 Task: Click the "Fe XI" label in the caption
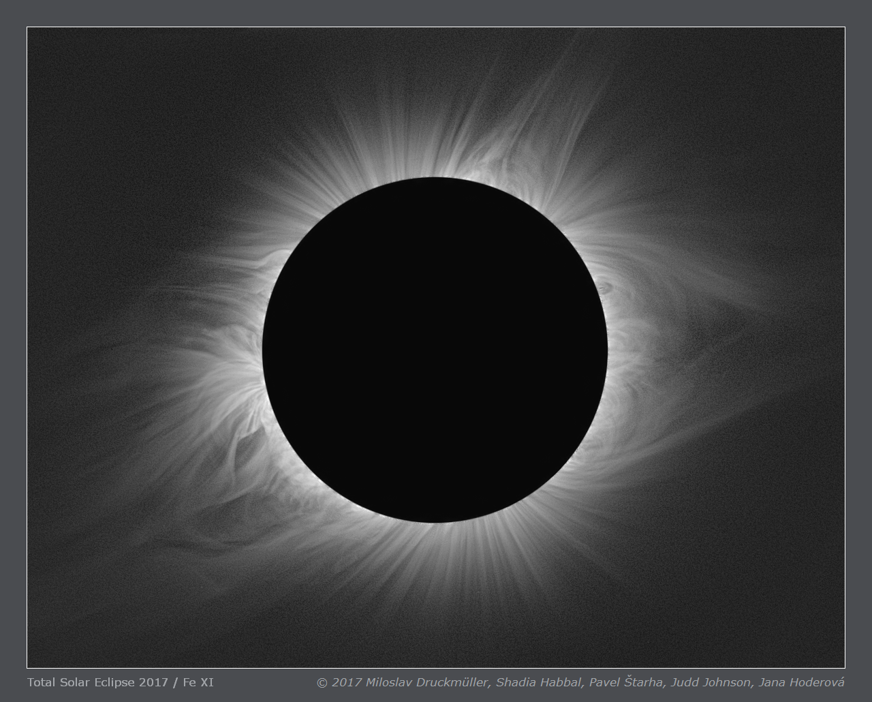click(x=198, y=682)
